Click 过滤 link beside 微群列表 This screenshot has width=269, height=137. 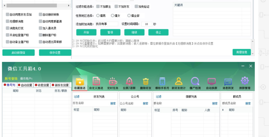tap(158, 97)
